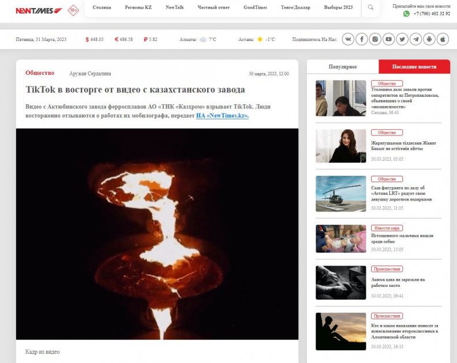Open the Выборы 2023 menu item
Image resolution: width=457 pixels, height=363 pixels.
[338, 7]
